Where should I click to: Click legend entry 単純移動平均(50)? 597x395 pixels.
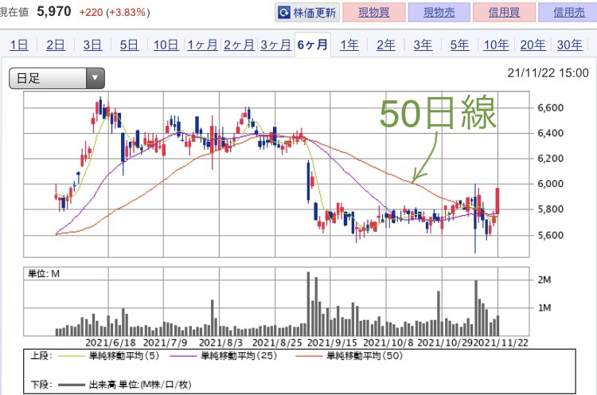pyautogui.click(x=365, y=356)
